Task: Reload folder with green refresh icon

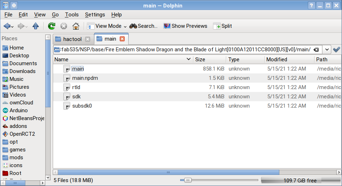Action: pos(51,26)
